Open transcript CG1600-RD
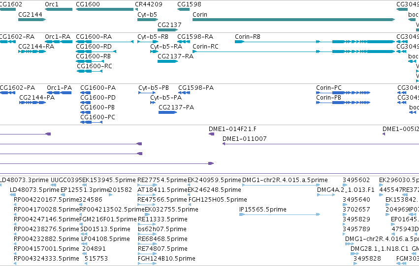Viewport: 419px width, 266px height. 94,47
